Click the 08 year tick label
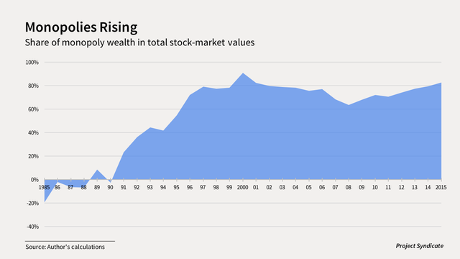Image resolution: width=460 pixels, height=259 pixels. (x=348, y=187)
